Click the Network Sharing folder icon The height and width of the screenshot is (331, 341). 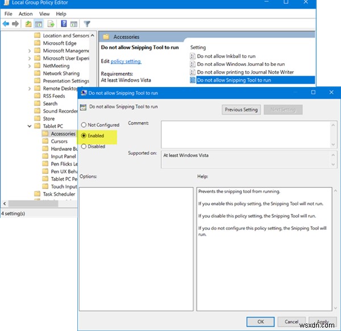click(x=38, y=73)
